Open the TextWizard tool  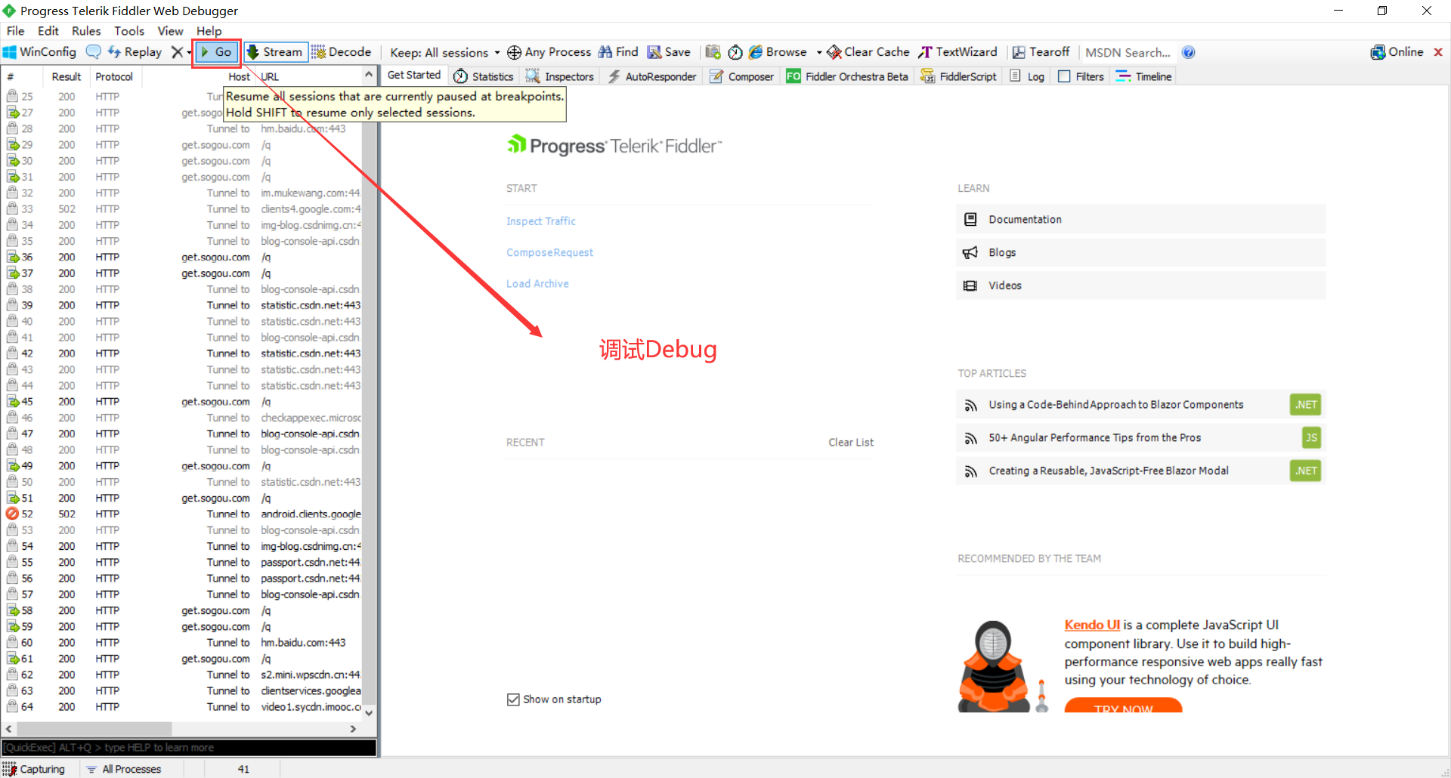[x=958, y=52]
